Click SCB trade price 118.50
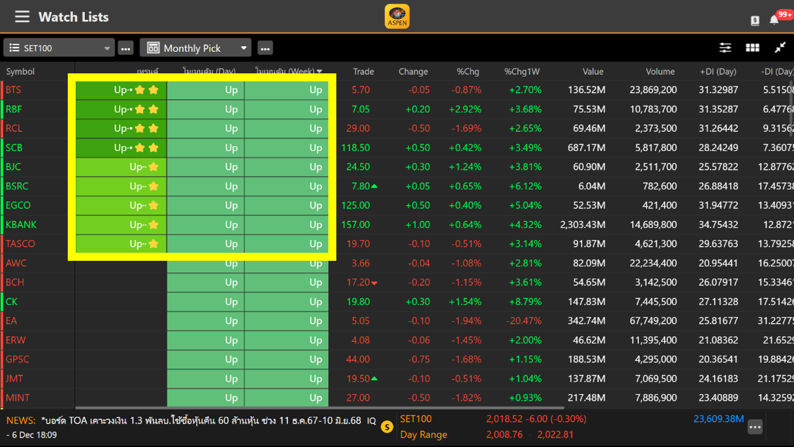The image size is (794, 447). [x=355, y=147]
